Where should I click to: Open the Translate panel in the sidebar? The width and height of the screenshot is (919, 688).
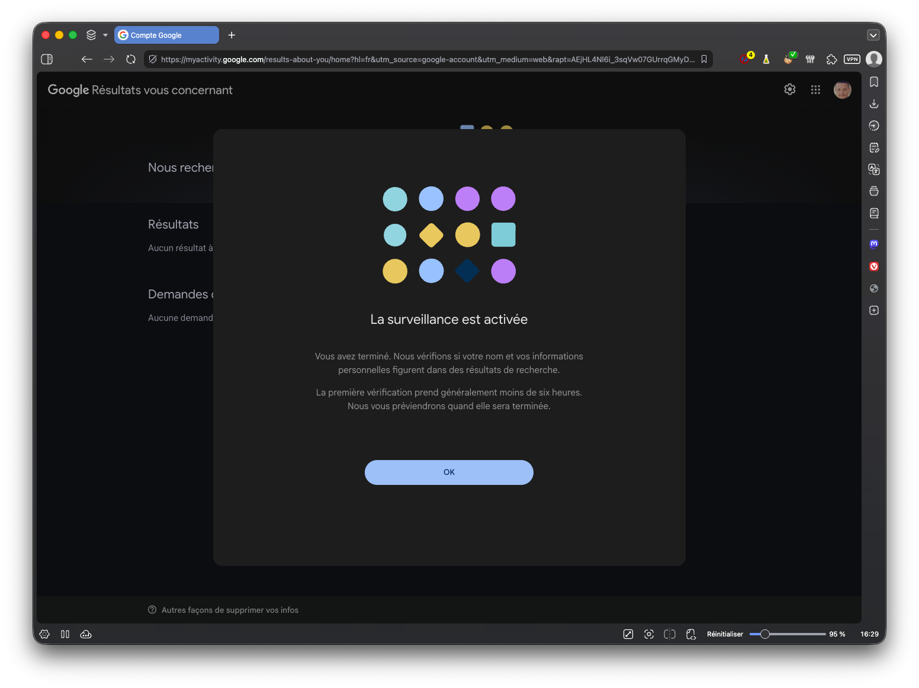(874, 169)
